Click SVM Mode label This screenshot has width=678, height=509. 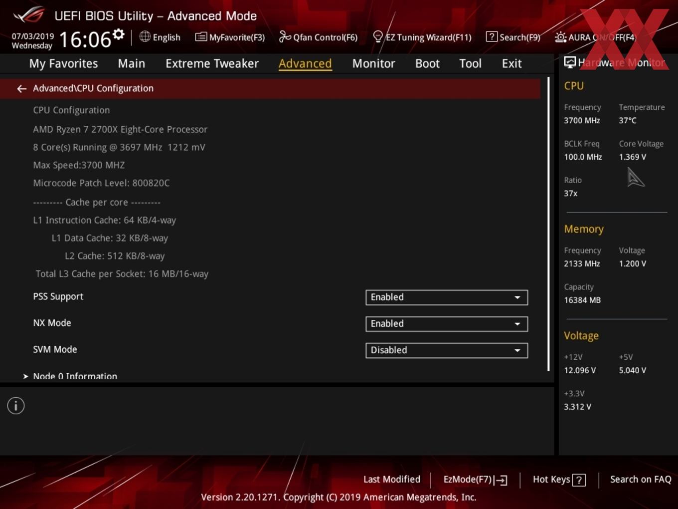(55, 349)
